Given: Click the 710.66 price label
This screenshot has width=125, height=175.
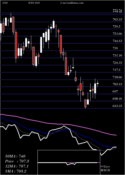Looking at the screenshot, I should click(117, 77).
